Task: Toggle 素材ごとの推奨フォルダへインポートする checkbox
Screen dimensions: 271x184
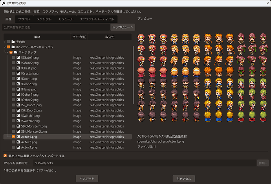Action: pyautogui.click(x=5, y=156)
